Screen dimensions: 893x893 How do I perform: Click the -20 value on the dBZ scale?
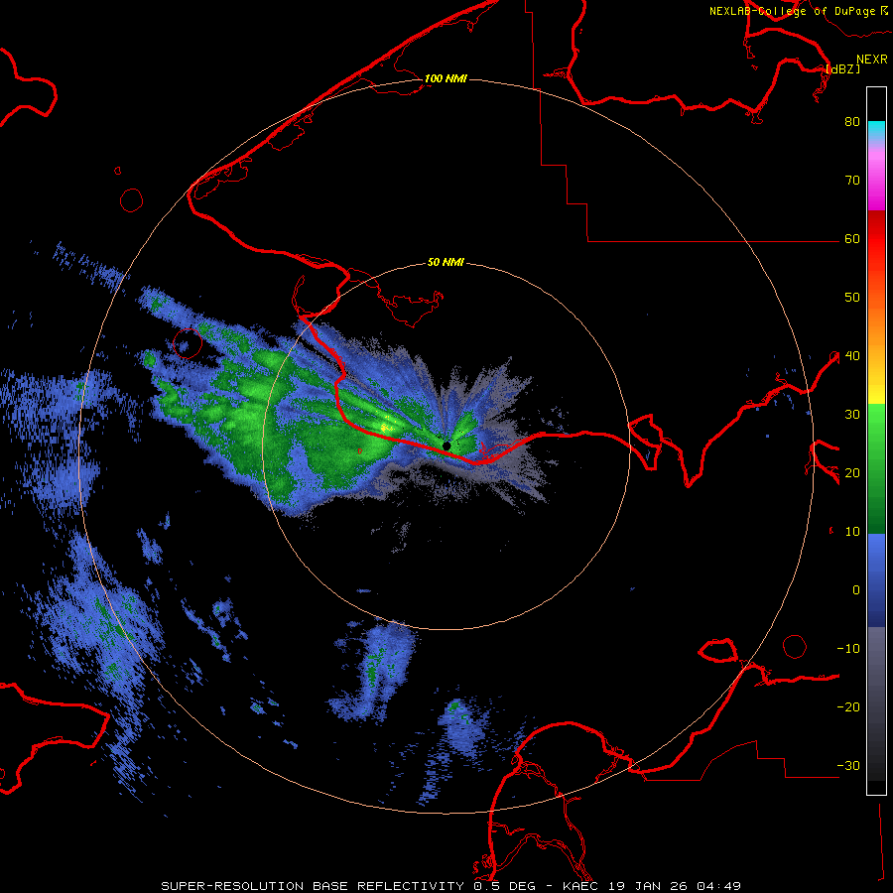pyautogui.click(x=848, y=707)
